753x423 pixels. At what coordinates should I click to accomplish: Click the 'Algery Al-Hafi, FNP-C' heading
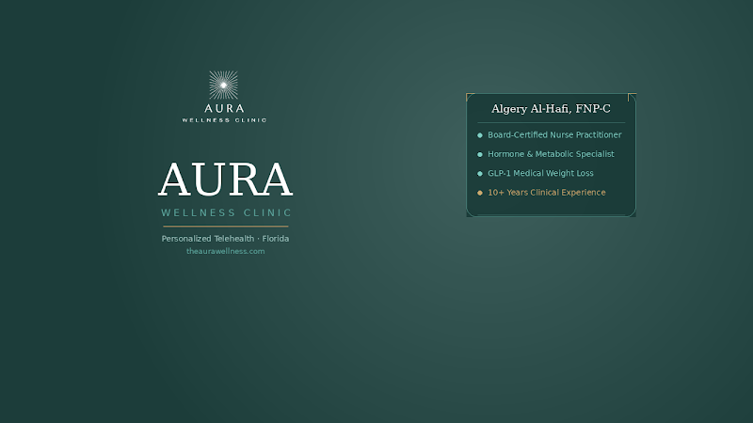pos(551,109)
